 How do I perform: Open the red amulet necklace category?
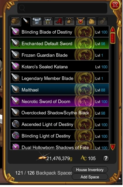(x=81, y=21)
